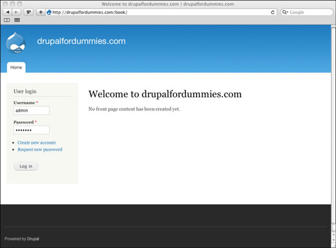
Task: Click the window title text
Action: pos(168,4)
